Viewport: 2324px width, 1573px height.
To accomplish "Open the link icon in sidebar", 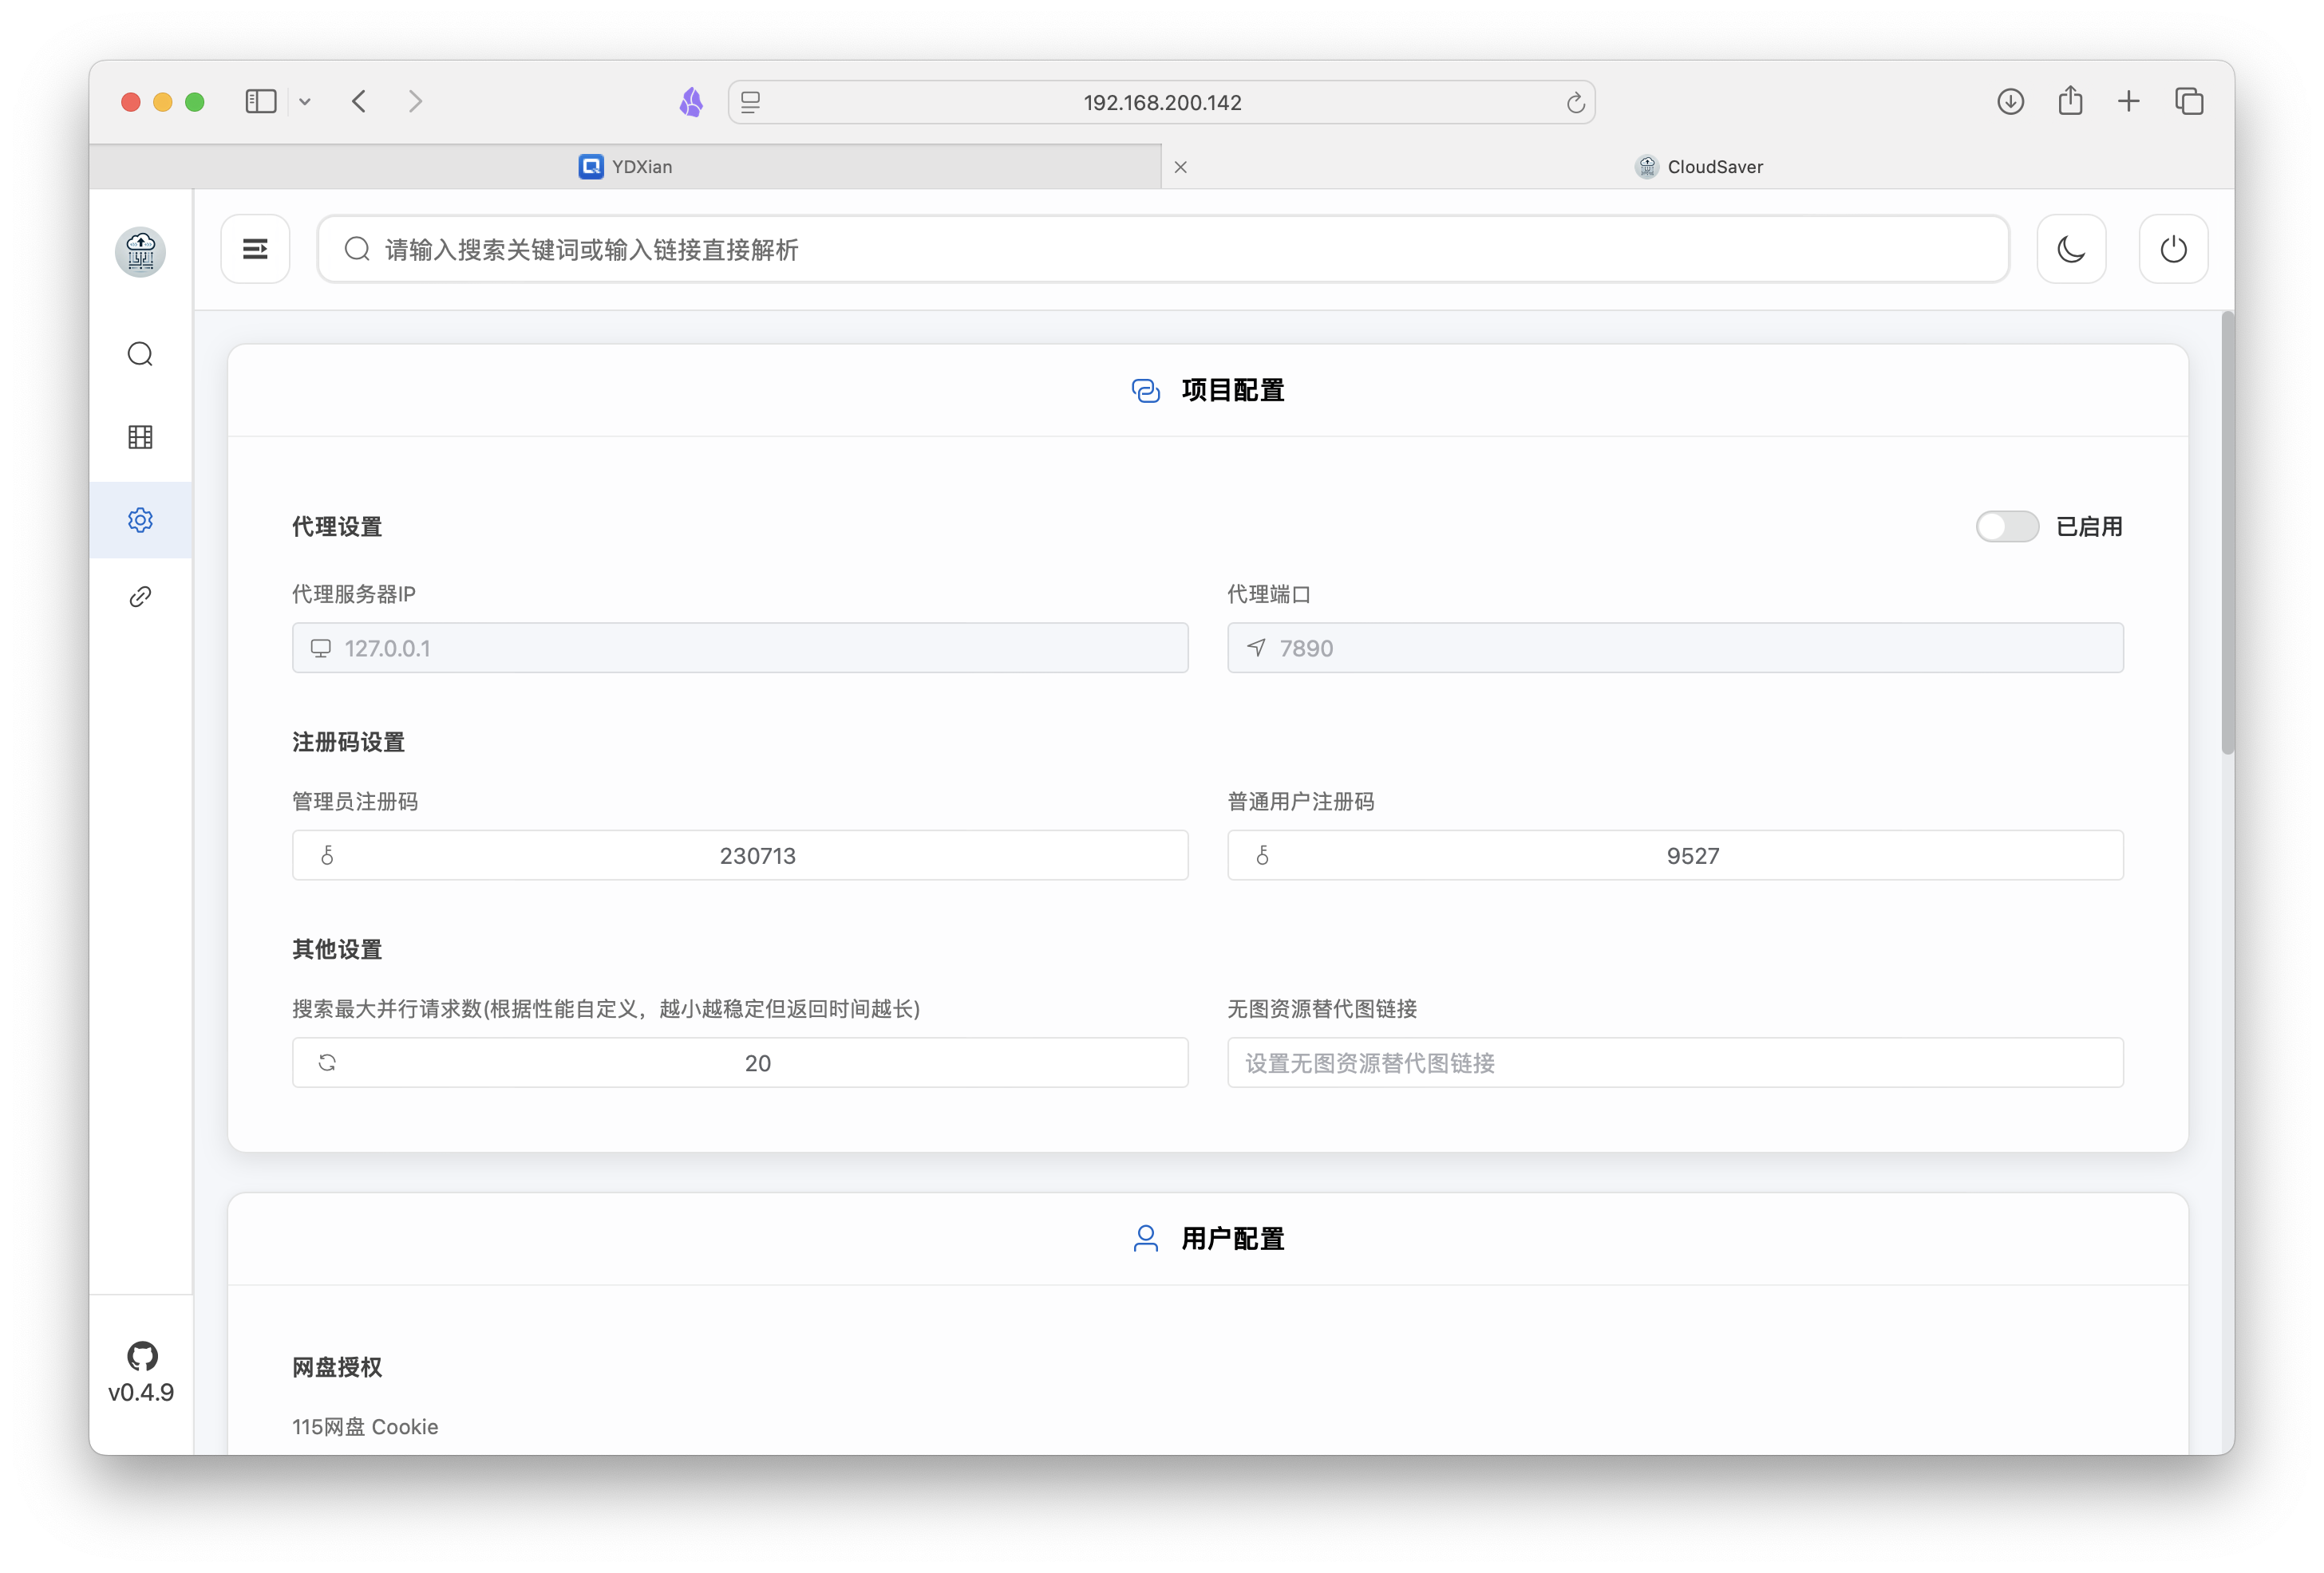I will (x=140, y=597).
